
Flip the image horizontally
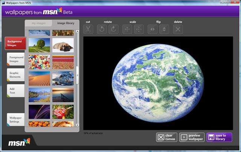pos(153,29)
